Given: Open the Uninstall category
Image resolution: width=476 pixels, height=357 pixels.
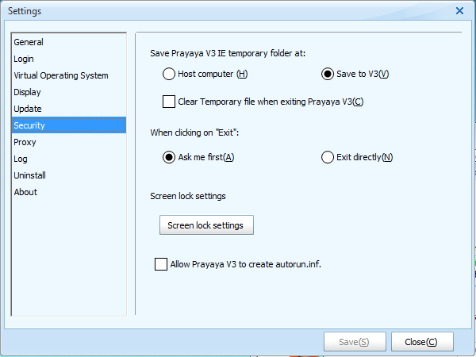Looking at the screenshot, I should pyautogui.click(x=69, y=175).
